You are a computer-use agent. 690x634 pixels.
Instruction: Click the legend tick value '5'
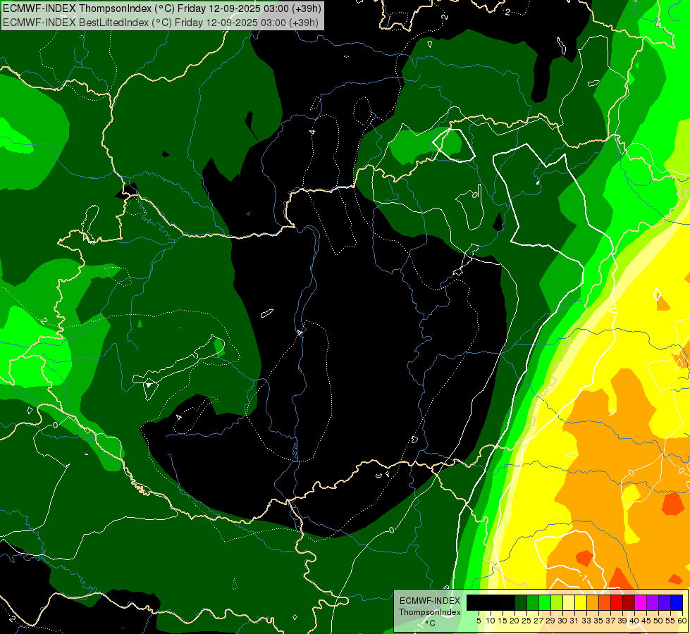479,621
